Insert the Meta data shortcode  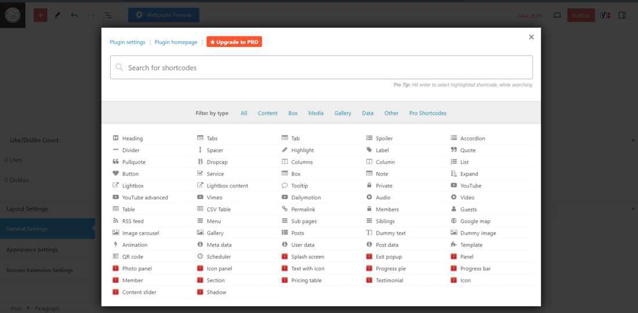click(215, 244)
